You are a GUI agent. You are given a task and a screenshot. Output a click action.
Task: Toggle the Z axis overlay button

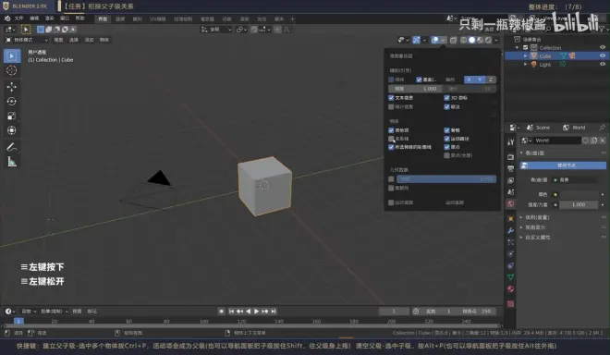[491, 80]
